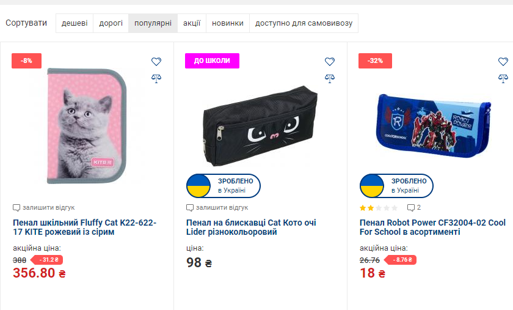Select the популярні sorting option
The image size is (513, 310).
click(x=153, y=23)
